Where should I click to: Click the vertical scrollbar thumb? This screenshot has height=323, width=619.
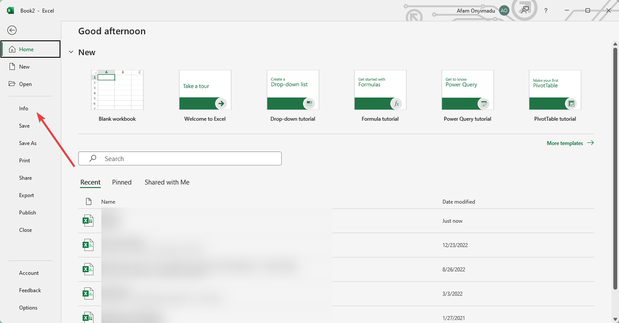click(x=615, y=168)
